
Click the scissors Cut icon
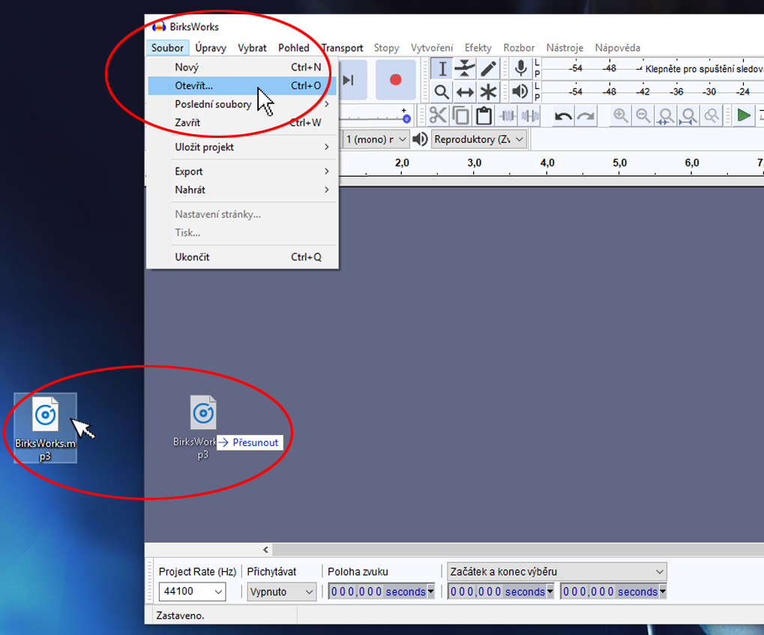[438, 116]
